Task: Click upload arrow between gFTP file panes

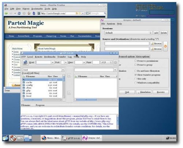Action: point(69,76)
